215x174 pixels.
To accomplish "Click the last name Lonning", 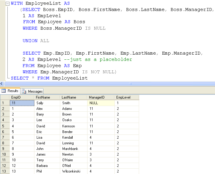I will coord(68,143).
